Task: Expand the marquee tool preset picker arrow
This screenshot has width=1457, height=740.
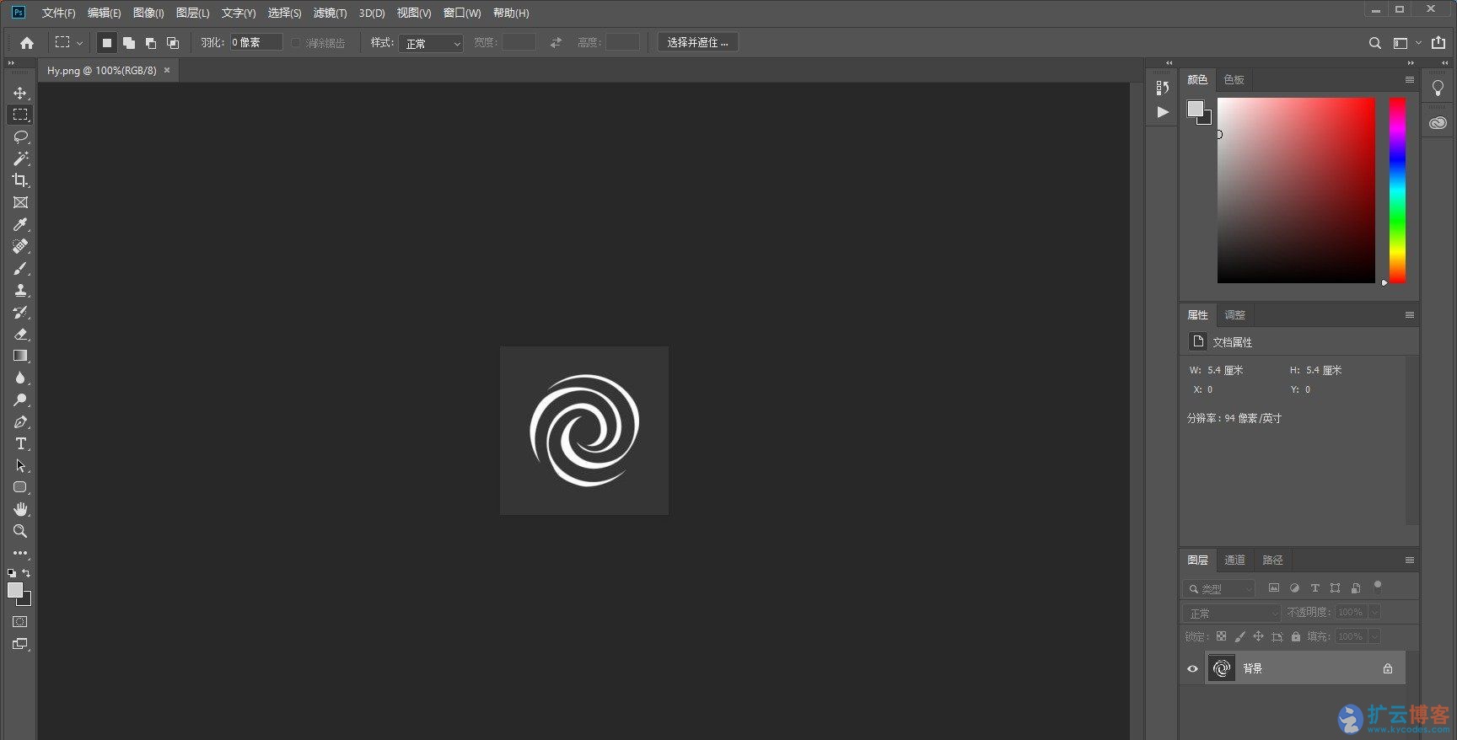Action: 80,43
